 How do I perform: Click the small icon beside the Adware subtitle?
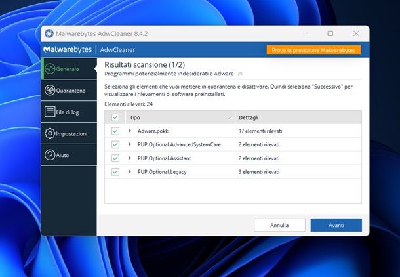point(240,74)
